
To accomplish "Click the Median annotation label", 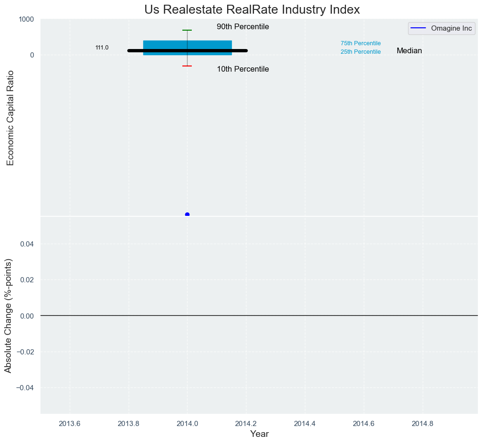I will (409, 51).
